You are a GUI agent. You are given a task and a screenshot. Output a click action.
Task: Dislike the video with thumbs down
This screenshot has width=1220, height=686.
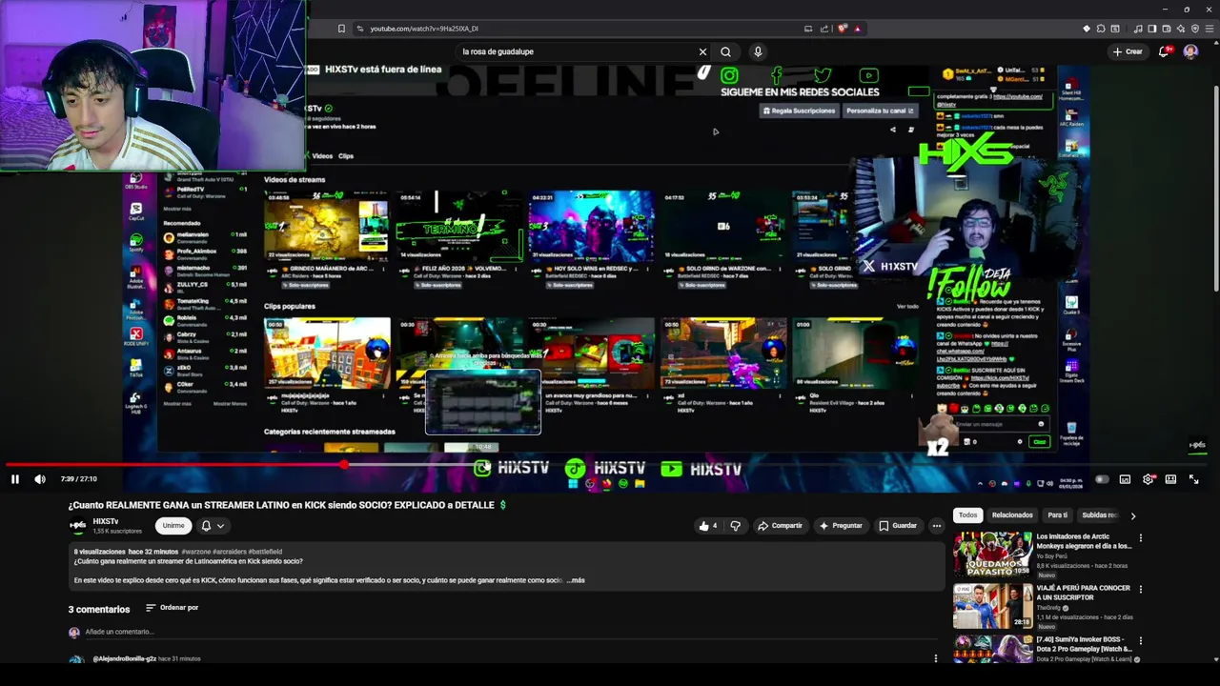(x=735, y=526)
